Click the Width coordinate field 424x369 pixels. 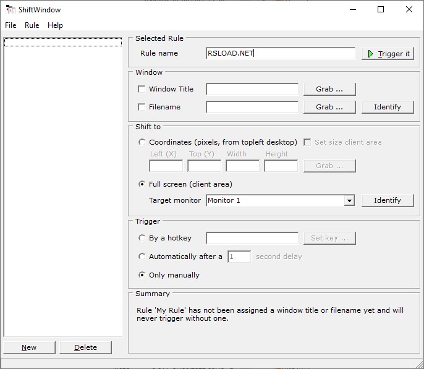[242, 166]
